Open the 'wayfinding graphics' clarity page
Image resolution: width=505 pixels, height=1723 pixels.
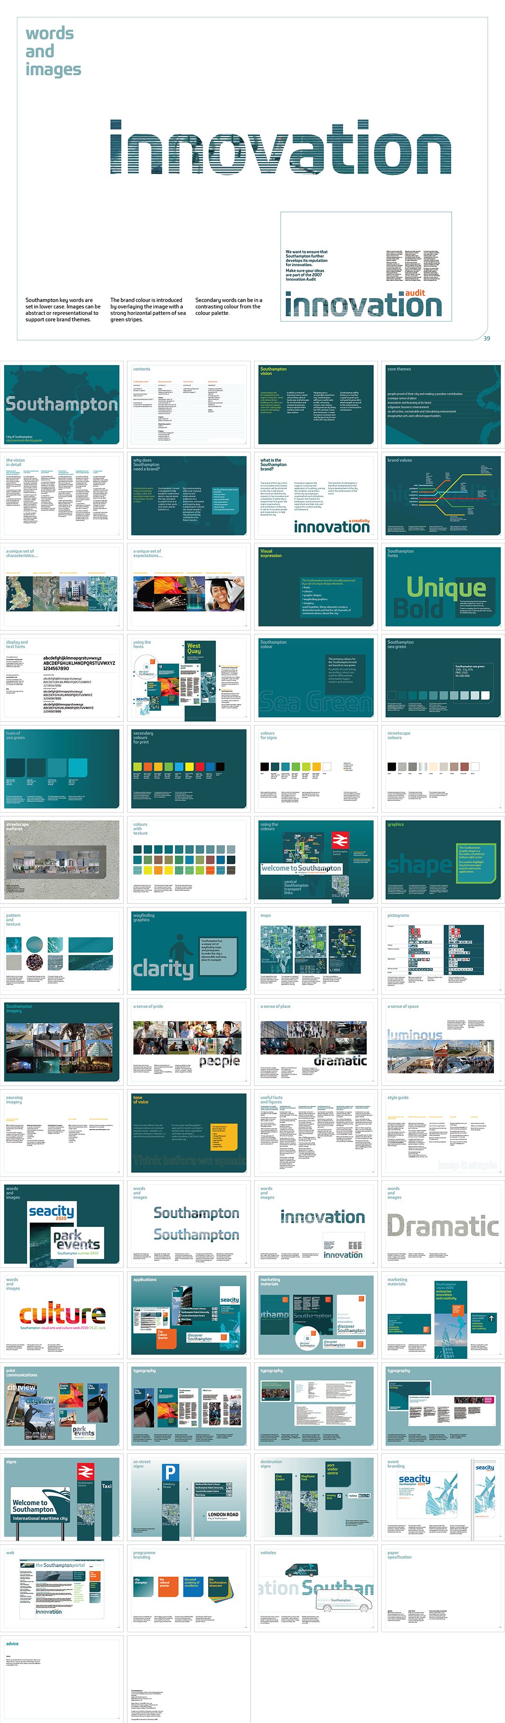188,950
